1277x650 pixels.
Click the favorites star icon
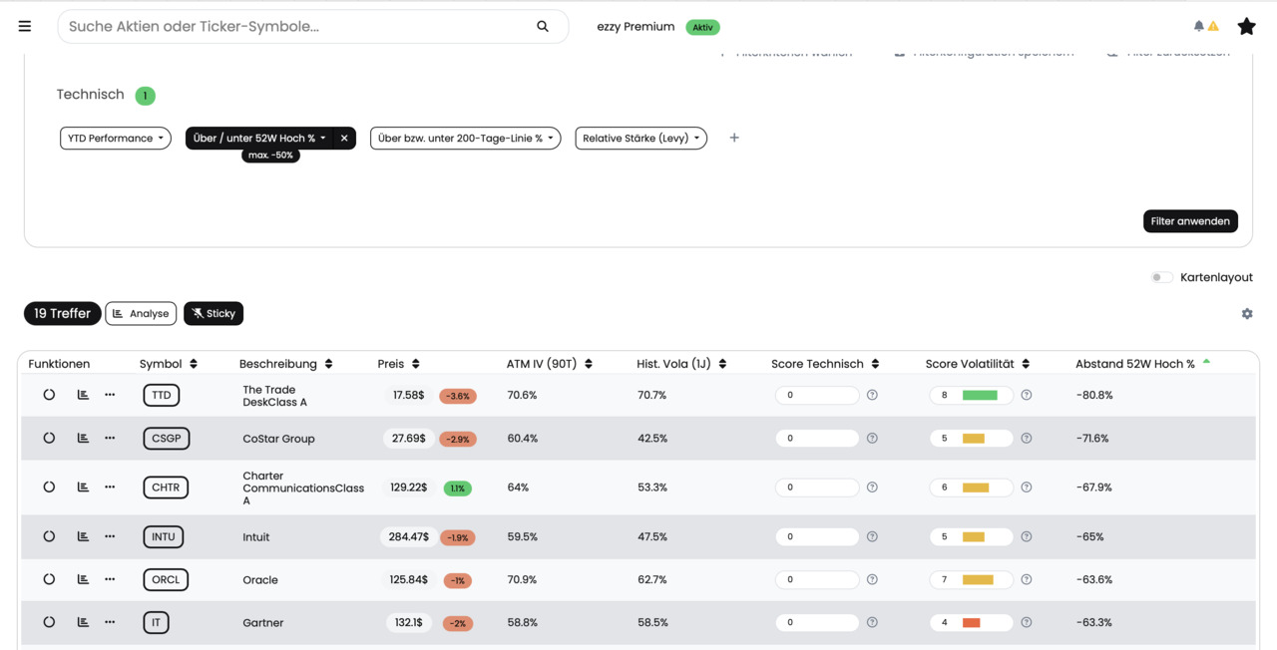pyautogui.click(x=1246, y=27)
